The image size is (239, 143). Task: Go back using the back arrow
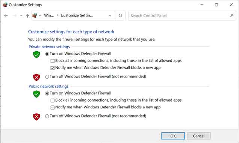(6, 15)
